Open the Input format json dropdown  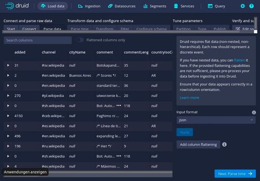216,120
